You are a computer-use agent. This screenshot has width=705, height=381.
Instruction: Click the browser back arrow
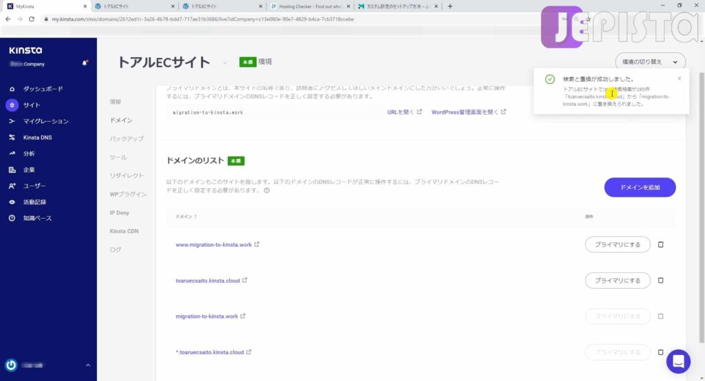point(8,19)
